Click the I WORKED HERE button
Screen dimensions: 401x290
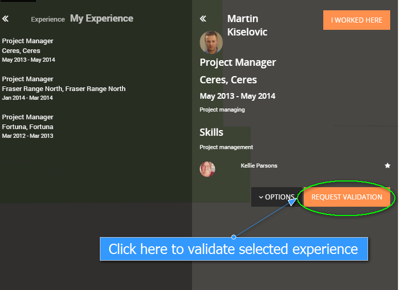356,20
